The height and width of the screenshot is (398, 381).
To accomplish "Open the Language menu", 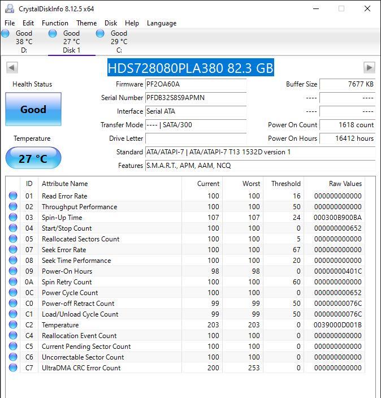I will (162, 23).
